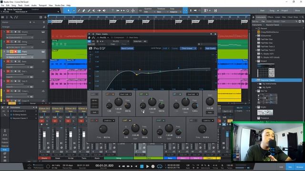Click the rewind transport button
305x171 pixels.
click(123, 166)
